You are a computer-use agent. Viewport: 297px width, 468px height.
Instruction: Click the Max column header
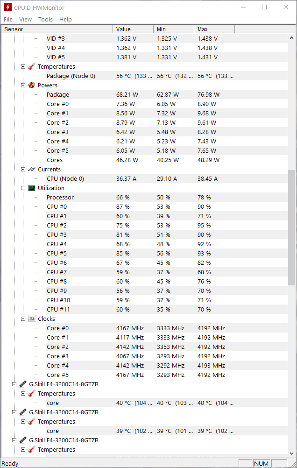click(214, 29)
